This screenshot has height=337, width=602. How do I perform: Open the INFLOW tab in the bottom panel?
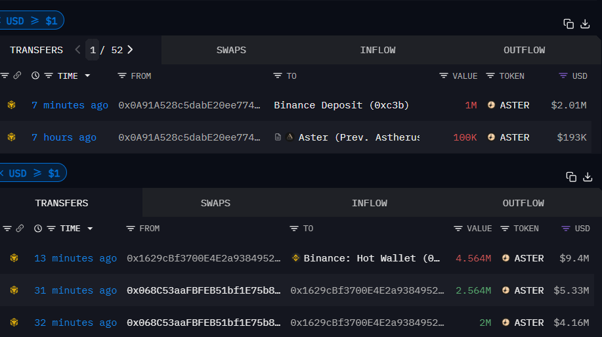point(370,203)
